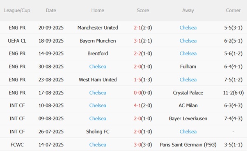
Task: Click Manchester United home team name
Action: click(98, 28)
